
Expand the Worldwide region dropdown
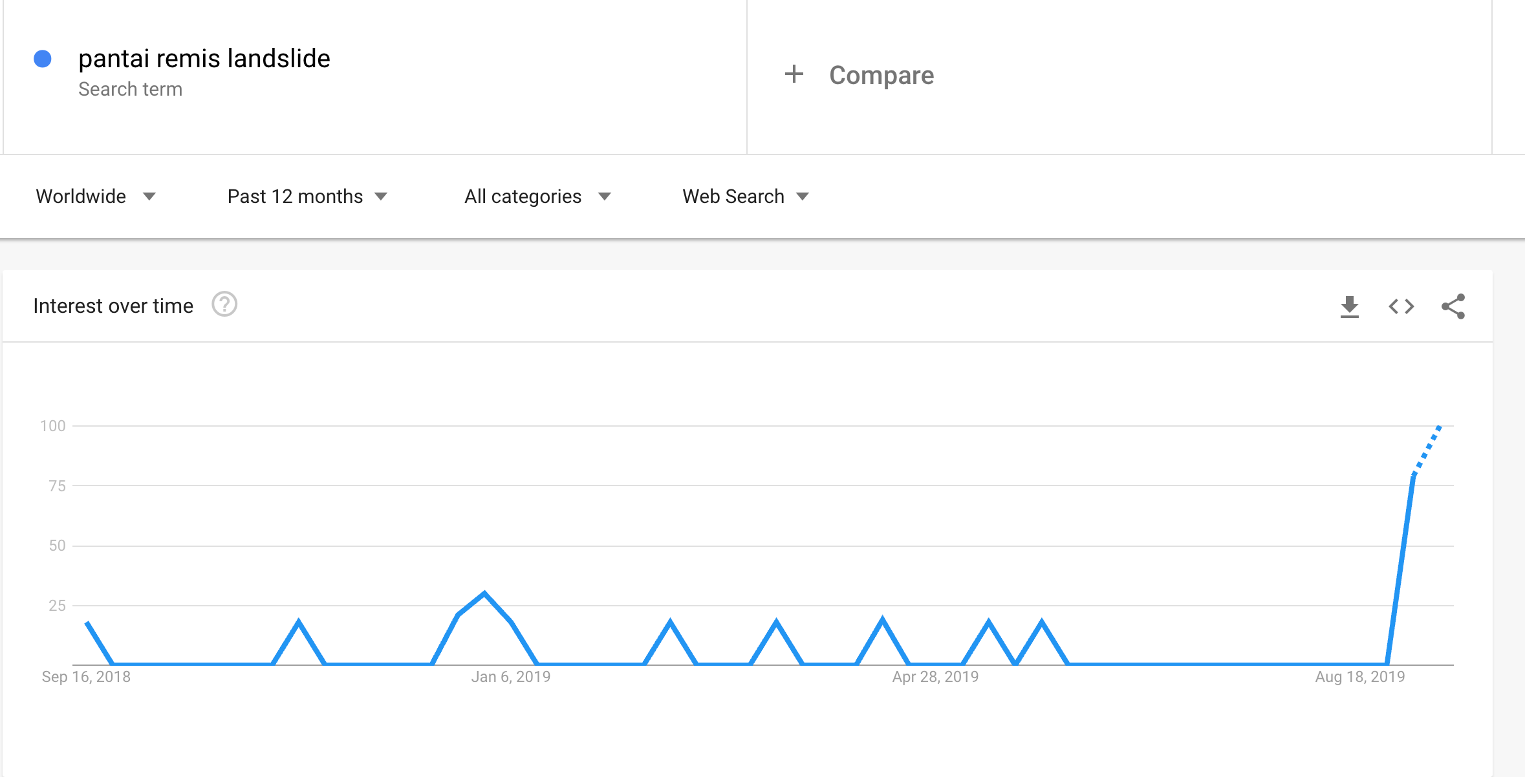pos(96,197)
